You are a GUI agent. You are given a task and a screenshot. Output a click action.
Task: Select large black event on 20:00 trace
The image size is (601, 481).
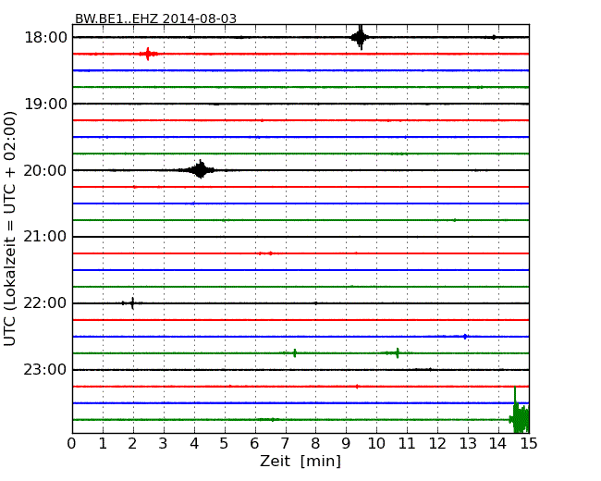tap(200, 170)
